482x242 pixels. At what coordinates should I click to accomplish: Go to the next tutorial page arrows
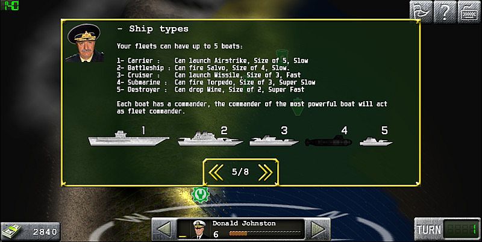(x=265, y=172)
